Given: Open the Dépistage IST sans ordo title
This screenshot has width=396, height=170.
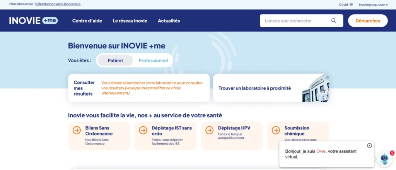Looking at the screenshot, I should pyautogui.click(x=172, y=131).
